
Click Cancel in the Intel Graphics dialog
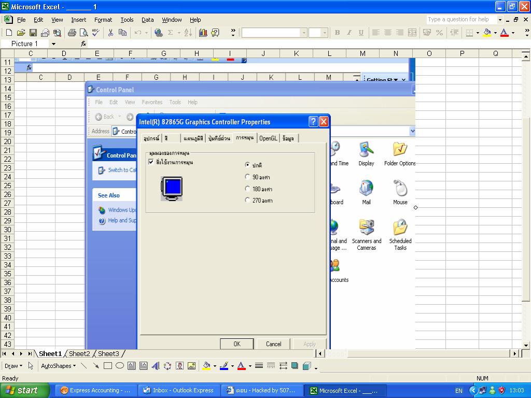point(273,344)
